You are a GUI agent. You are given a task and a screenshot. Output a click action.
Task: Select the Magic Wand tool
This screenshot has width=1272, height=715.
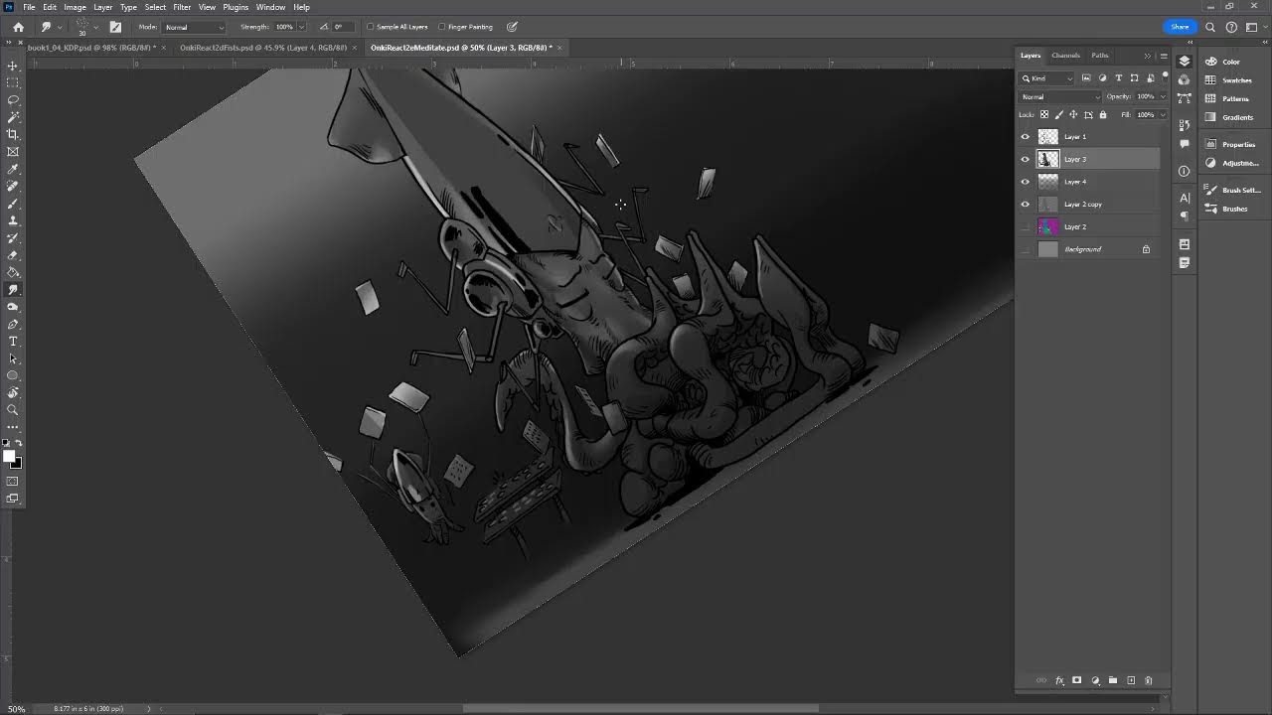(x=13, y=117)
